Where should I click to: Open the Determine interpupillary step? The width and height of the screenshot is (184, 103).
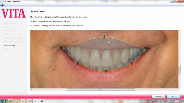click(14, 38)
